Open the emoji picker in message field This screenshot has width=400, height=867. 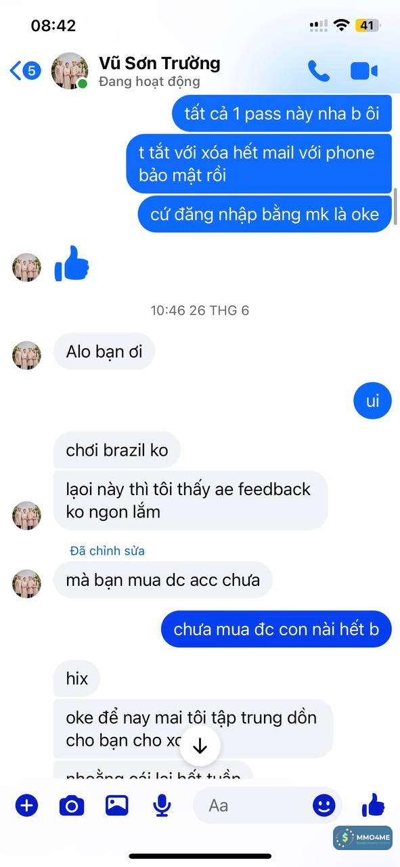click(x=324, y=805)
